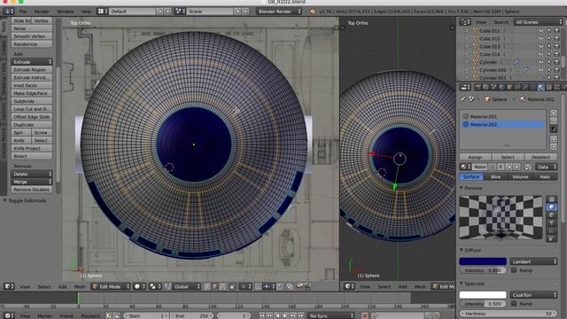The height and width of the screenshot is (319, 567).
Task: Jump to the last frame button
Action: pos(301,315)
